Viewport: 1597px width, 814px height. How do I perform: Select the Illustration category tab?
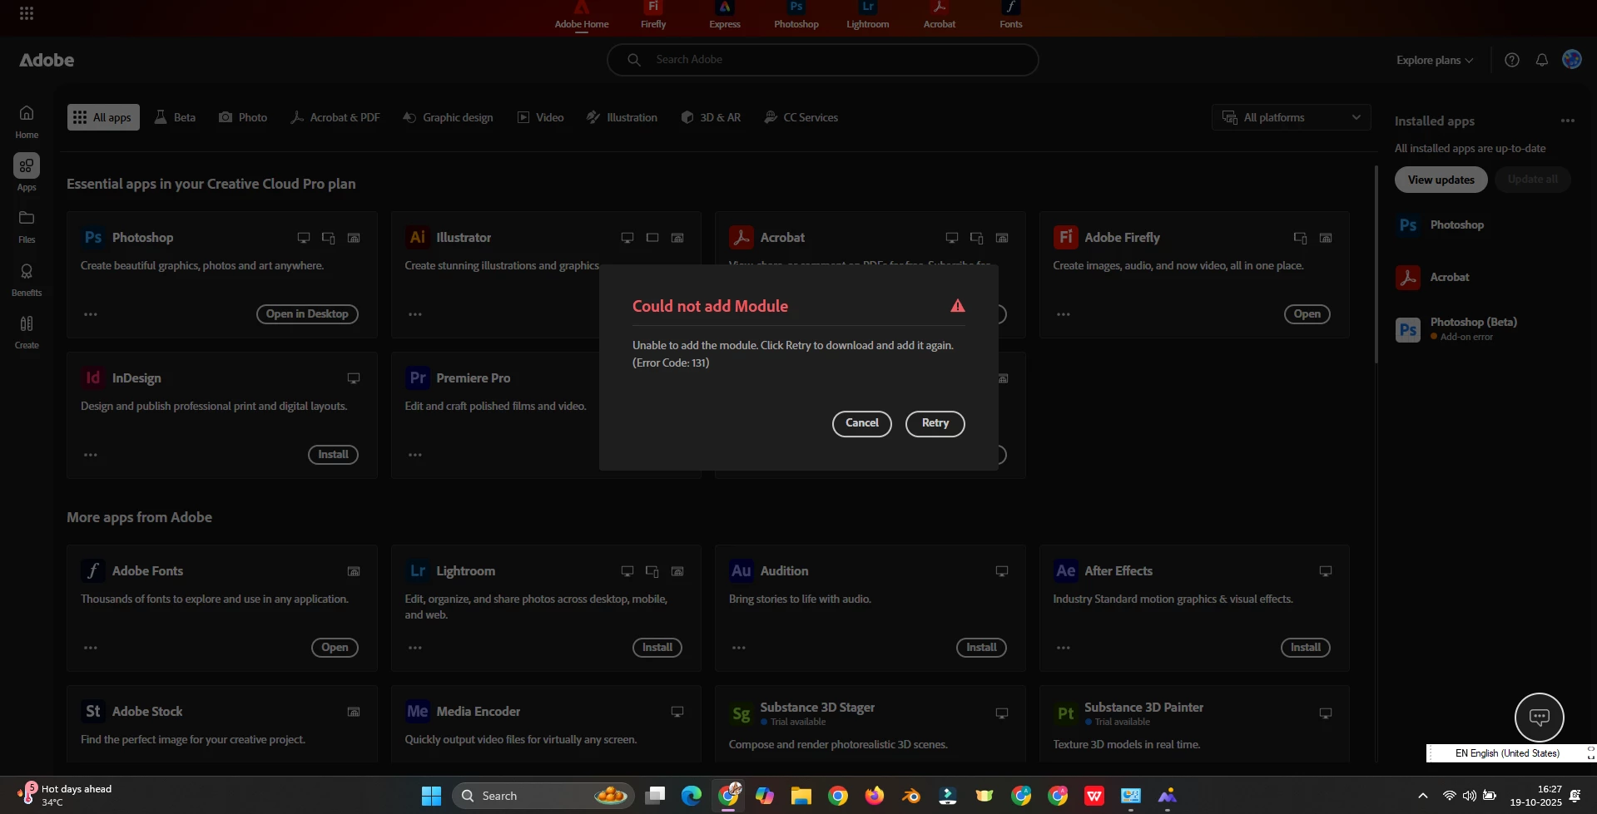tap(622, 117)
